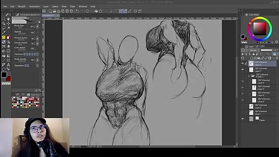Select the Eyedropper tool
The height and width of the screenshot is (157, 279).
[x=3, y=33]
